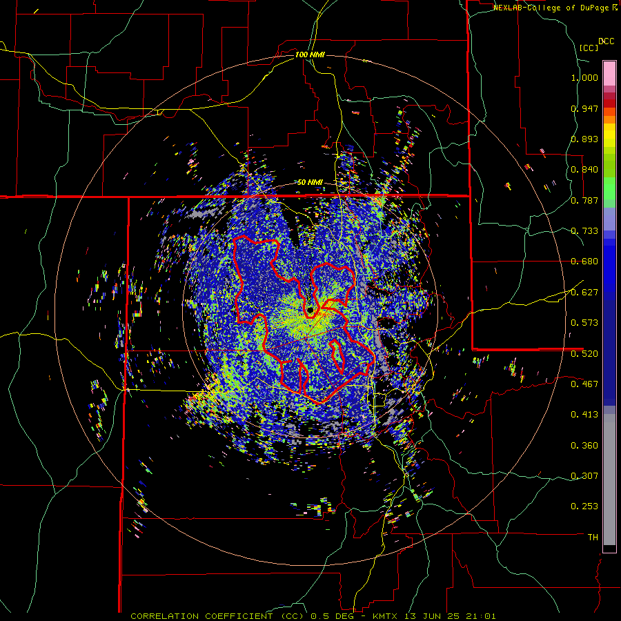This screenshot has width=621, height=621.
Task: Select the 0.680 scale value
Action: pos(584,262)
